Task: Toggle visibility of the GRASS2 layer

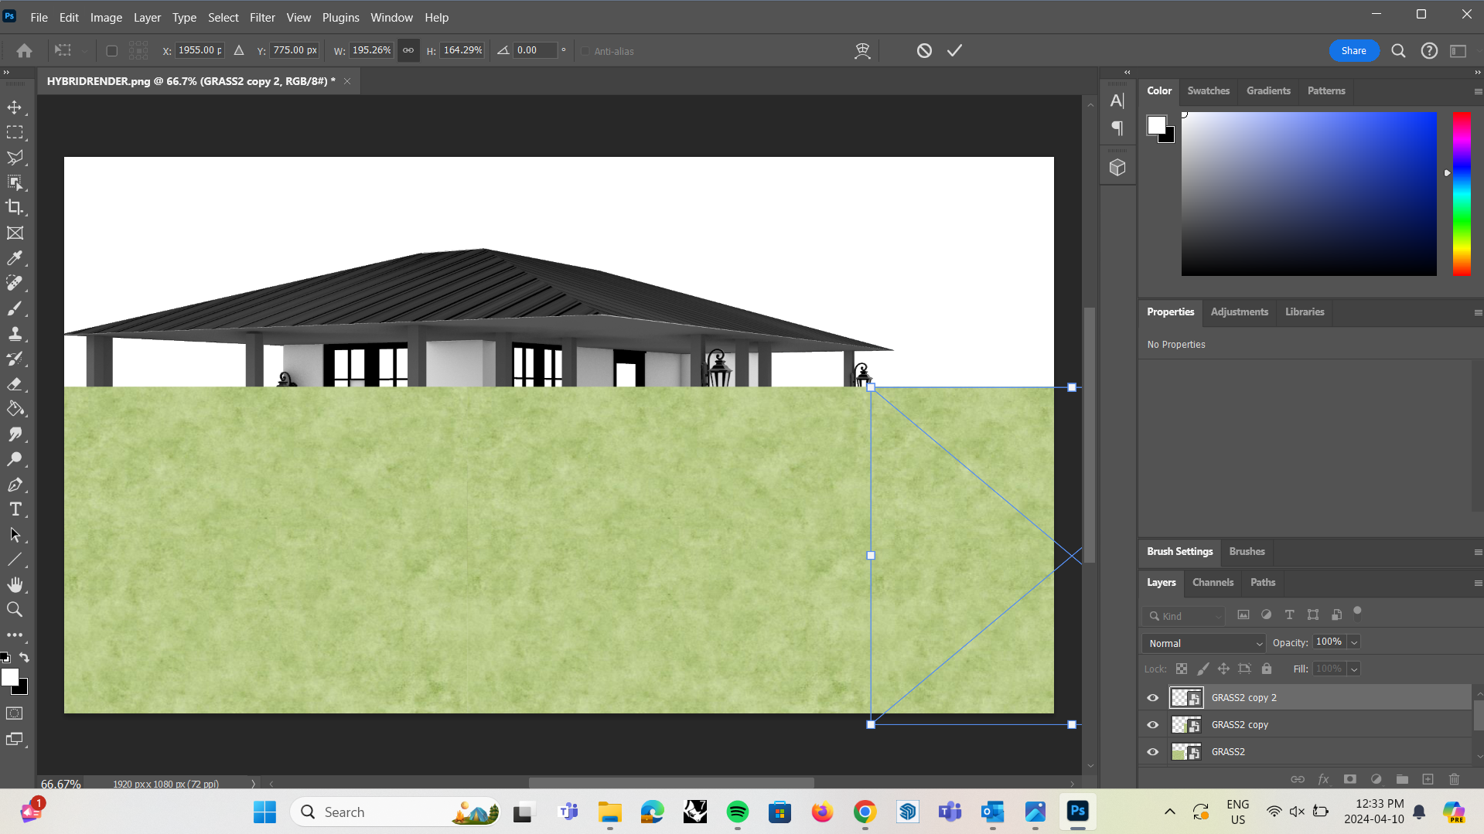Action: click(1152, 751)
